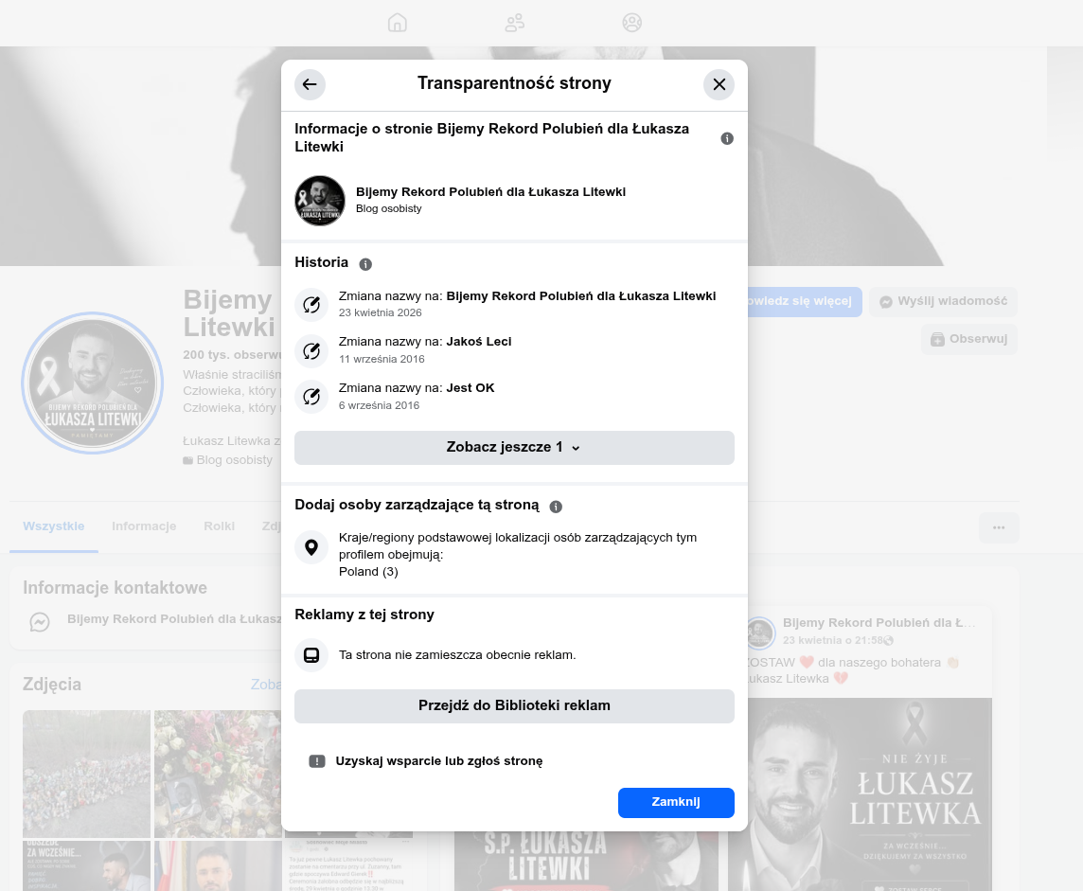The height and width of the screenshot is (891, 1083).
Task: Click Uzyskaj wsparcie lub zgłoś stronę link
Action: [440, 760]
